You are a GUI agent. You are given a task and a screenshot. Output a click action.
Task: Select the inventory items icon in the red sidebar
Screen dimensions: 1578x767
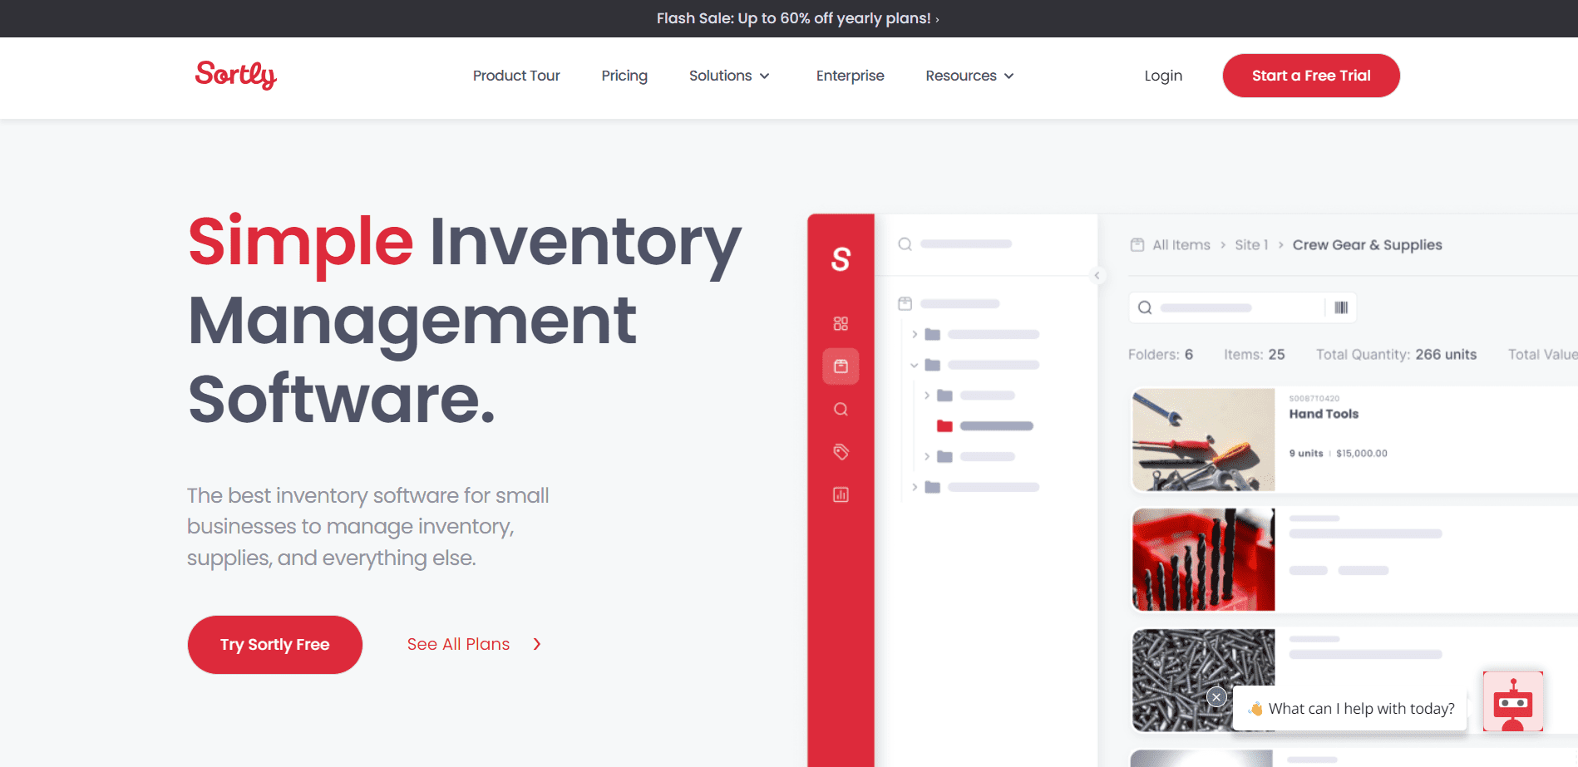pos(841,366)
